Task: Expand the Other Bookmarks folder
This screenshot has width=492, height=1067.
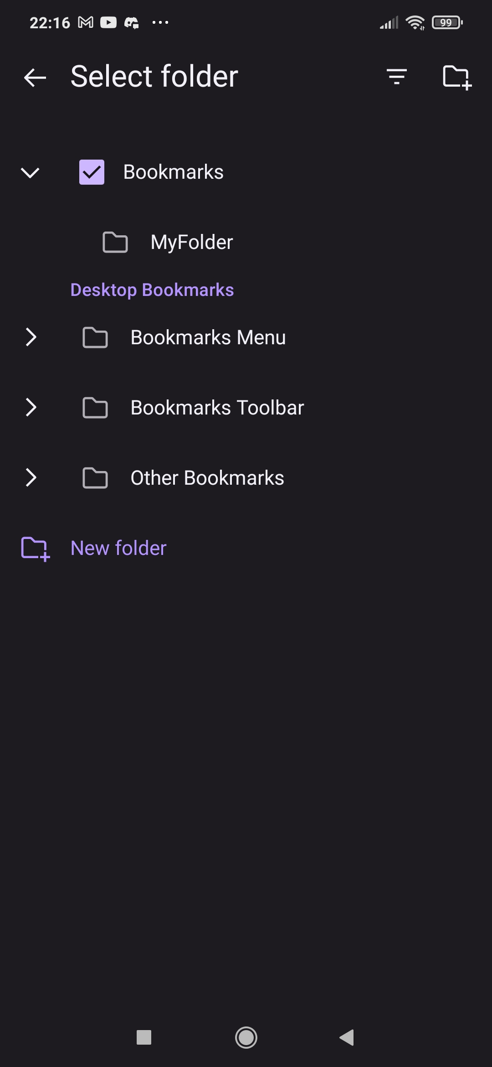Action: pos(31,478)
